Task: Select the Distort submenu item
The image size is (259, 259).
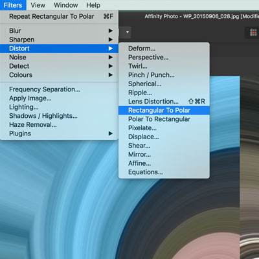Action: pos(59,49)
